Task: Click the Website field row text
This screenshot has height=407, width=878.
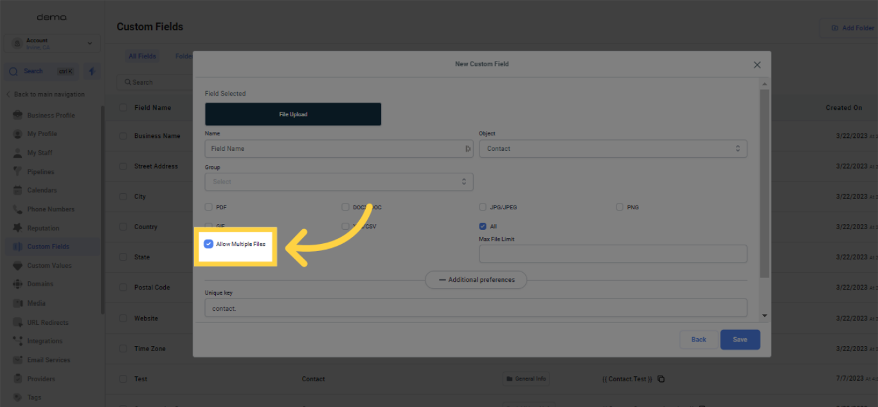Action: [x=146, y=318]
